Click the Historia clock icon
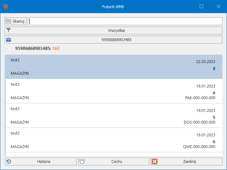 [9, 161]
